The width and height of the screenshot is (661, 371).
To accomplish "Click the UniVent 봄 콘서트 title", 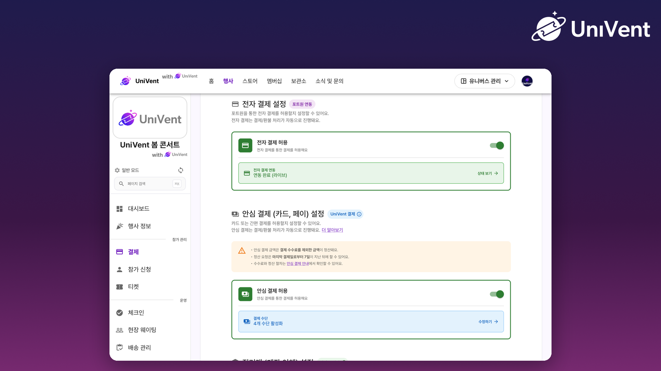I will [150, 145].
